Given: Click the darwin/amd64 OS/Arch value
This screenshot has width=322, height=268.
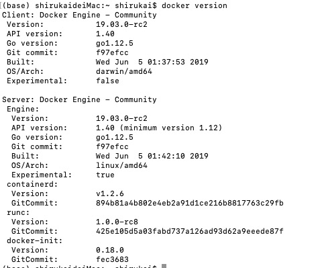Looking at the screenshot, I should click(x=124, y=71).
